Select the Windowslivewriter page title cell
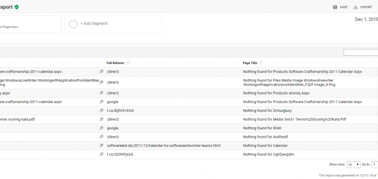Viewport: 378px width, 179px height. coord(289,83)
